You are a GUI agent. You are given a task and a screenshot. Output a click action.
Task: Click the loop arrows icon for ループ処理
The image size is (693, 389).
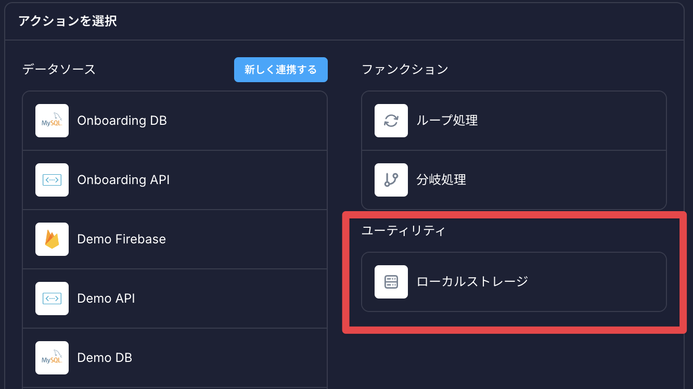click(x=391, y=121)
